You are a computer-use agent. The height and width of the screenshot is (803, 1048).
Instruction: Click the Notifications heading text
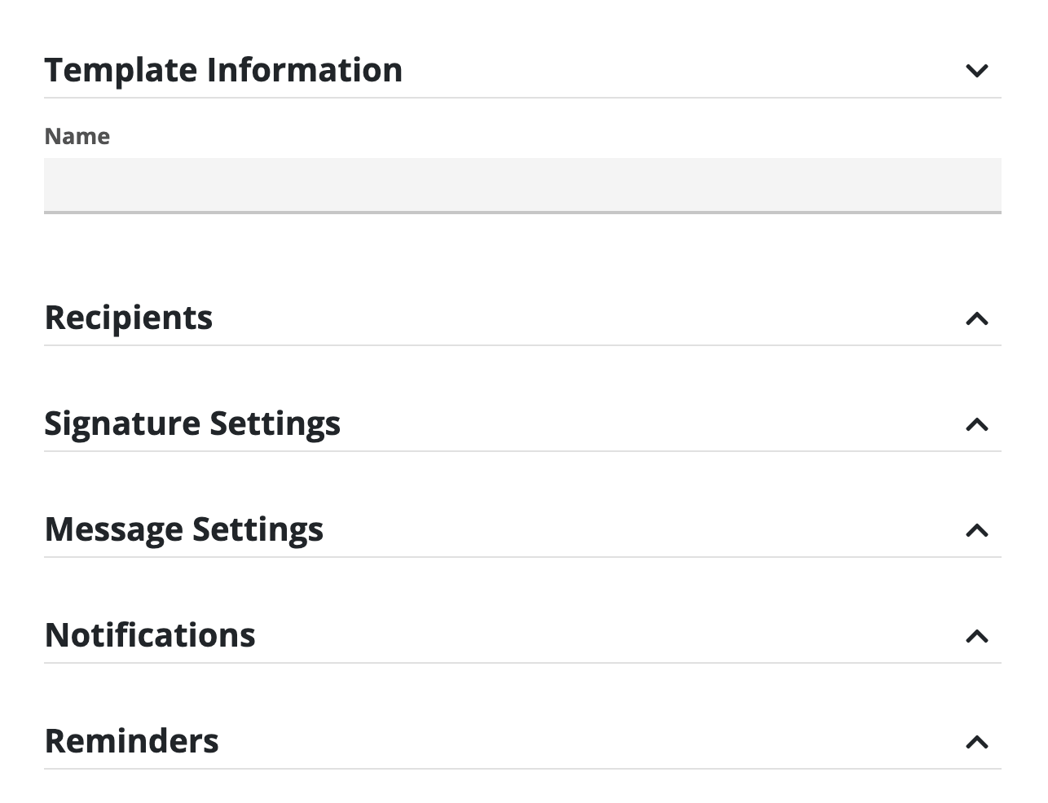(150, 635)
